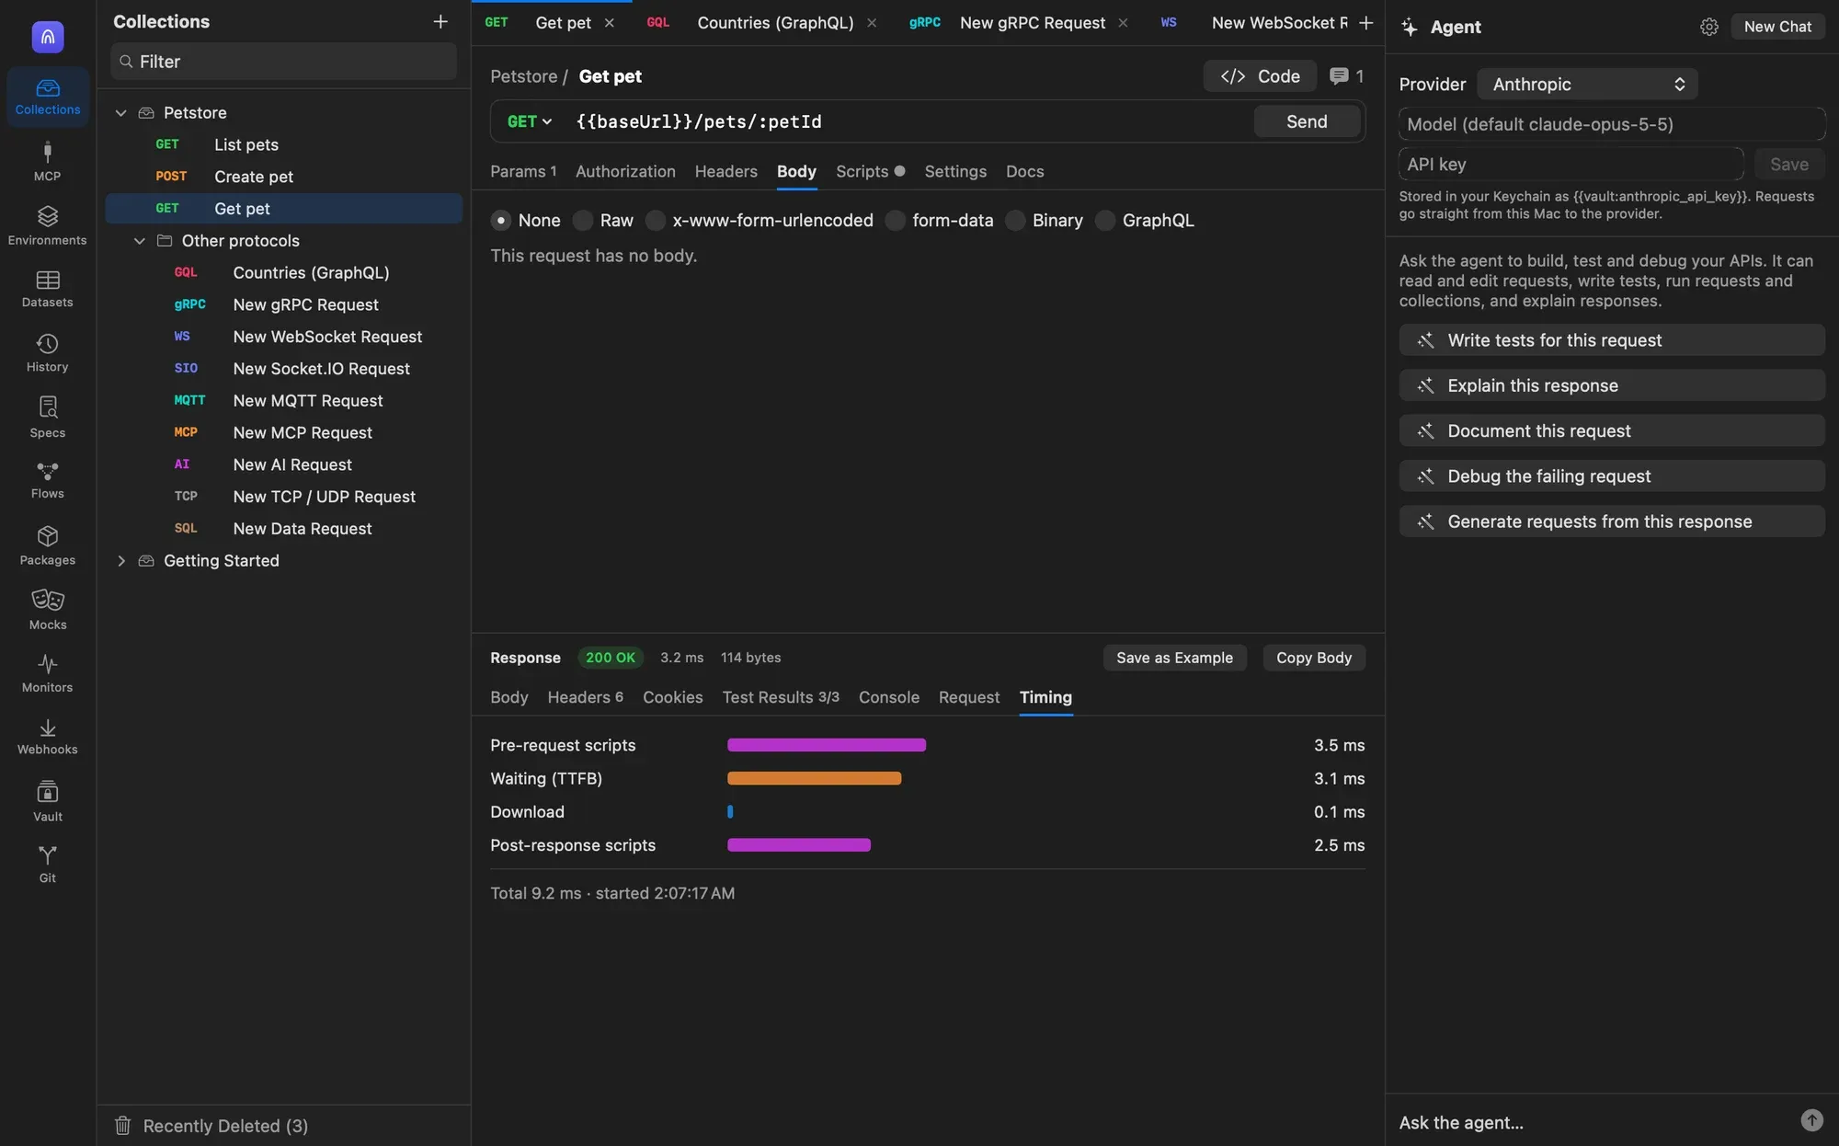
Task: Open the Webhooks sidebar section
Action: tap(47, 737)
